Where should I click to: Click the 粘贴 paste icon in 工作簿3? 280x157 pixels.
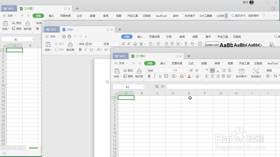pyautogui.click(x=117, y=71)
